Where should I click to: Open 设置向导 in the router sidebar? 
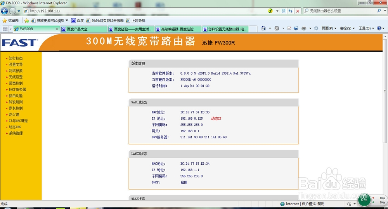[16, 64]
